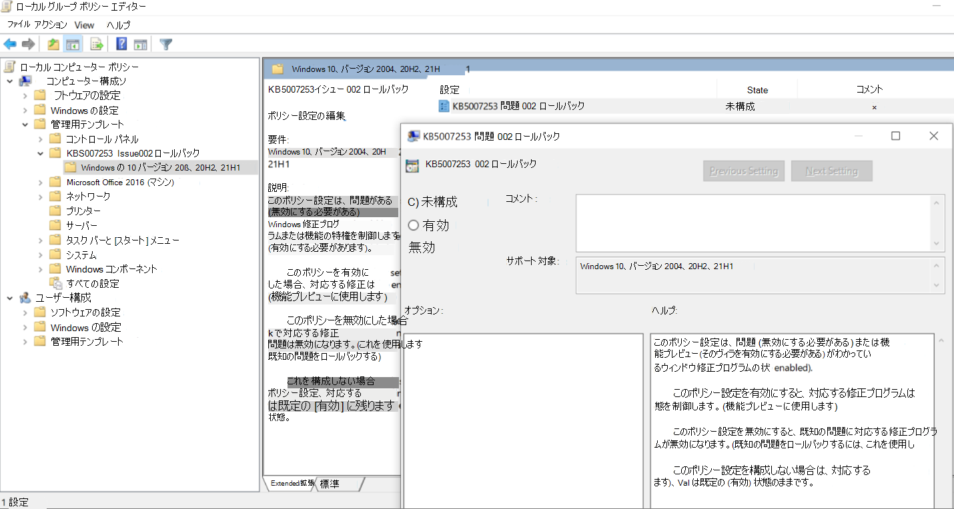Open the View menu
Image resolution: width=954 pixels, height=509 pixels.
pyautogui.click(x=84, y=25)
